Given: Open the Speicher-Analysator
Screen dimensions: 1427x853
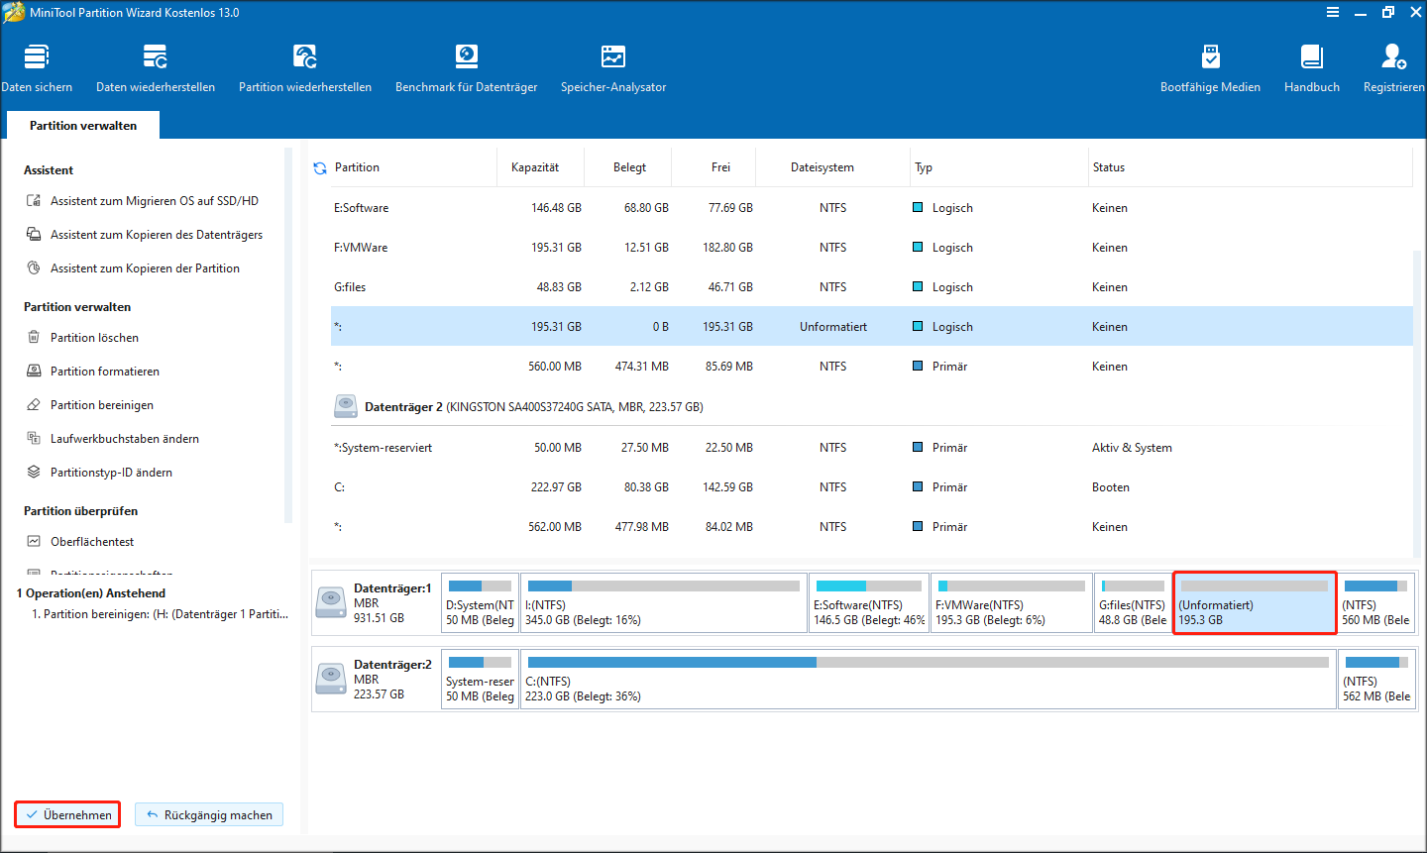Looking at the screenshot, I should pyautogui.click(x=612, y=64).
